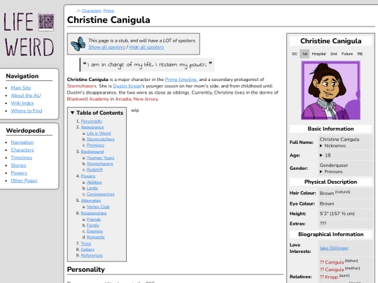Image resolution: width=378 pixels, height=283 pixels.
Task: Open Jake Dillinger love interest link
Action: pos(334,248)
